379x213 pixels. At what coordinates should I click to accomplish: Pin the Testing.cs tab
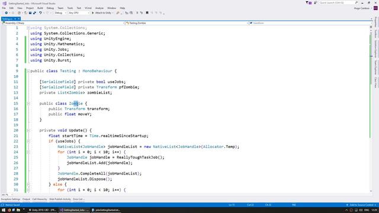click(15, 19)
